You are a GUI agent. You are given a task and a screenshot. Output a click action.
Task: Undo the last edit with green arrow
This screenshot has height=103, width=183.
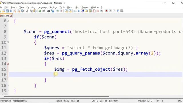pyautogui.click(x=40, y=11)
